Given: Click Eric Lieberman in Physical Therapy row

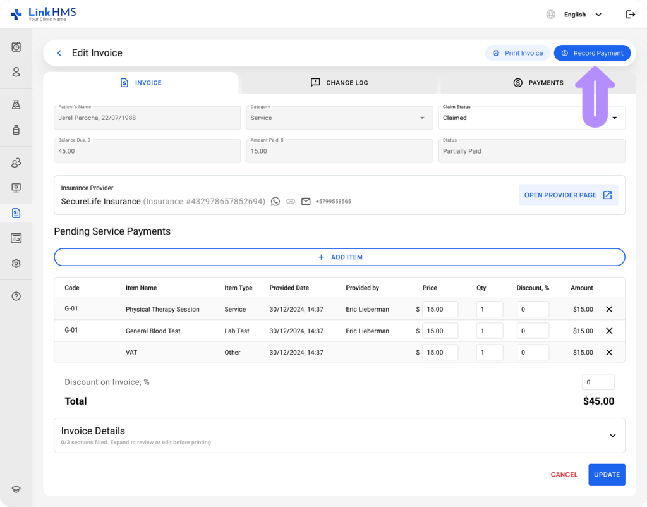Looking at the screenshot, I should pos(367,309).
